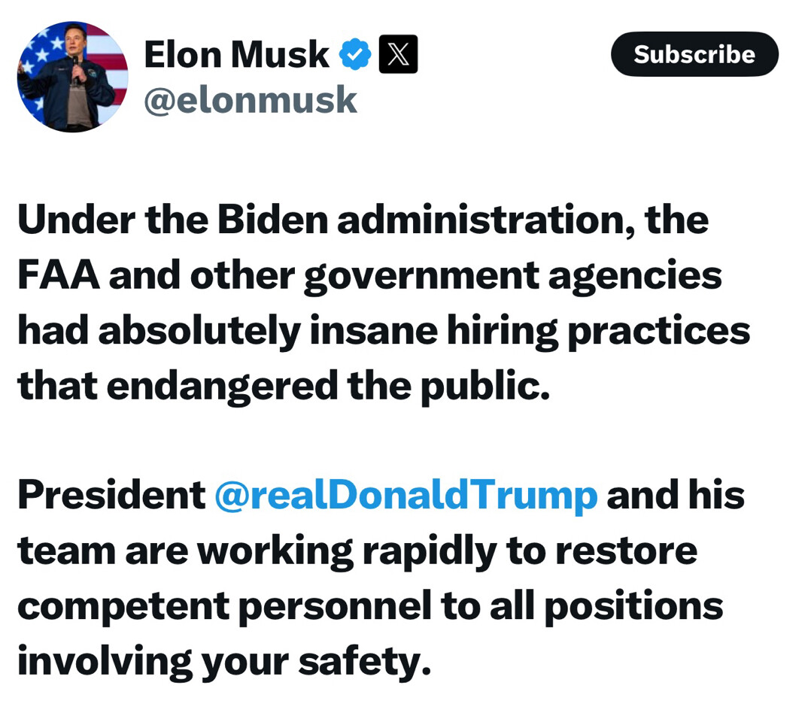Click the word "FAA" in the tweet

pos(59,275)
